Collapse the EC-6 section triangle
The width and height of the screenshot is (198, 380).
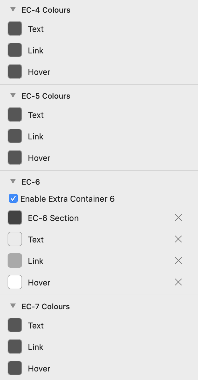pyautogui.click(x=13, y=181)
